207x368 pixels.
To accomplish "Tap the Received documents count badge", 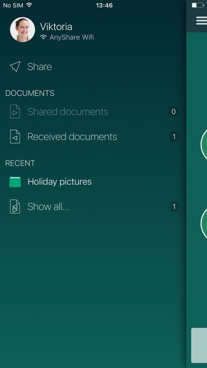I will pyautogui.click(x=174, y=136).
